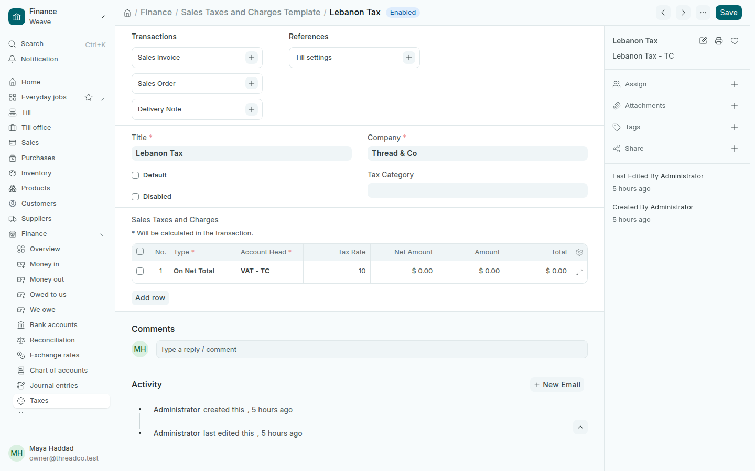Click Add row button

pyautogui.click(x=150, y=298)
